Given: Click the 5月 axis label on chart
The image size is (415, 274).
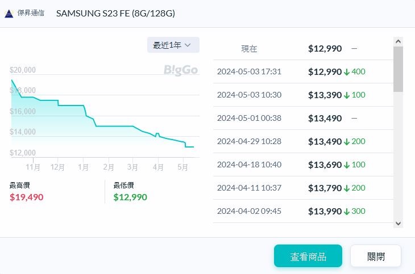Looking at the screenshot, I should [x=182, y=167].
